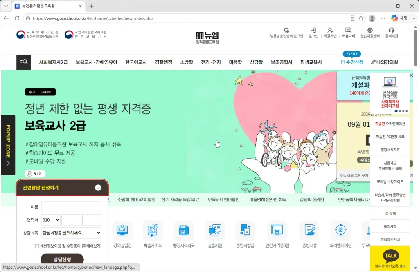Select 전기·전자 menu item
419x272 pixels.
211,62
